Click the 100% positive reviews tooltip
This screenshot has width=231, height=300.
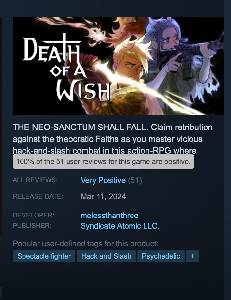click(103, 162)
